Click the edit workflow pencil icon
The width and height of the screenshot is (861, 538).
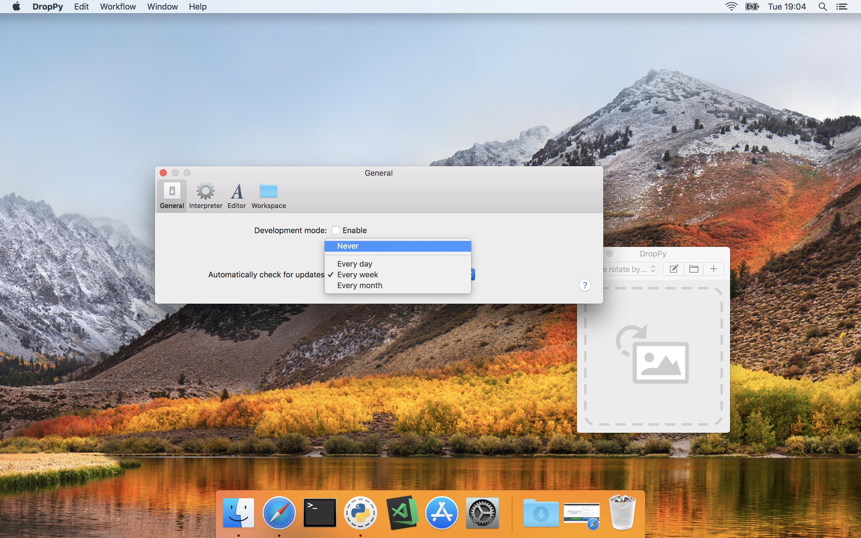tap(674, 269)
